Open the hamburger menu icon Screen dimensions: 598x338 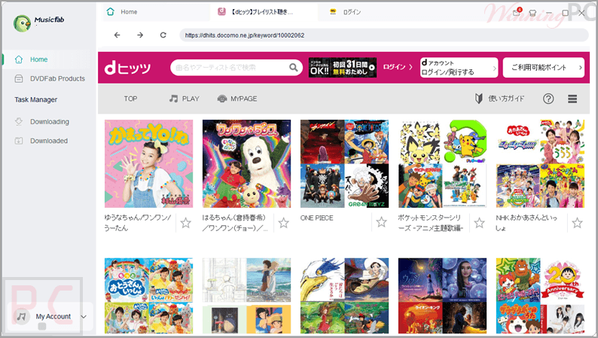pyautogui.click(x=572, y=99)
